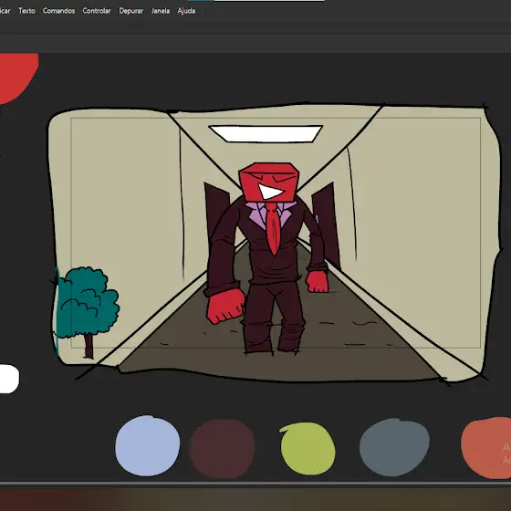
Task: Click the white ceiling light shape
Action: click(266, 133)
